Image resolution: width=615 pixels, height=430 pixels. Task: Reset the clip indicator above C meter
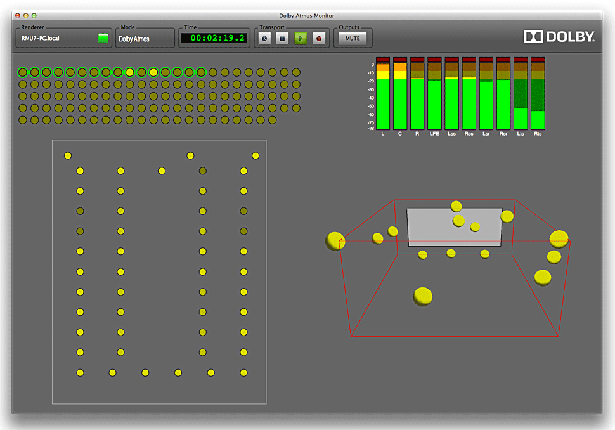tap(400, 60)
